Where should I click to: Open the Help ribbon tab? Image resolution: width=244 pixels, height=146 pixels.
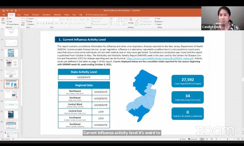pyautogui.click(x=81, y=15)
